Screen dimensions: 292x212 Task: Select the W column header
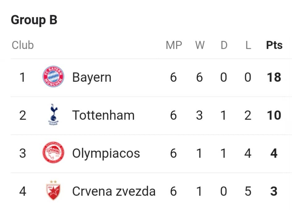tap(200, 45)
